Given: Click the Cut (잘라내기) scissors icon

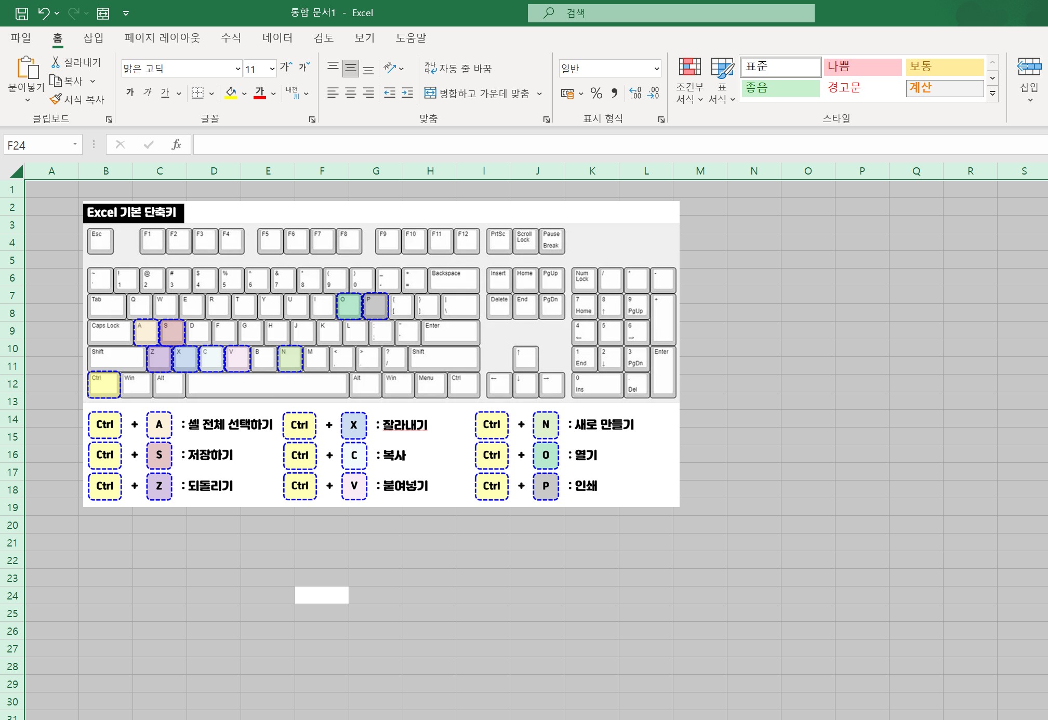Looking at the screenshot, I should [x=56, y=62].
